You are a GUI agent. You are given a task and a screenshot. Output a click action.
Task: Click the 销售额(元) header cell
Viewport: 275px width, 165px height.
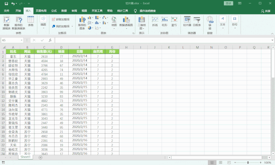pos(44,51)
